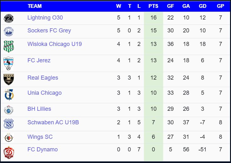
Task: Click the TEAM column header
Action: 35,6
